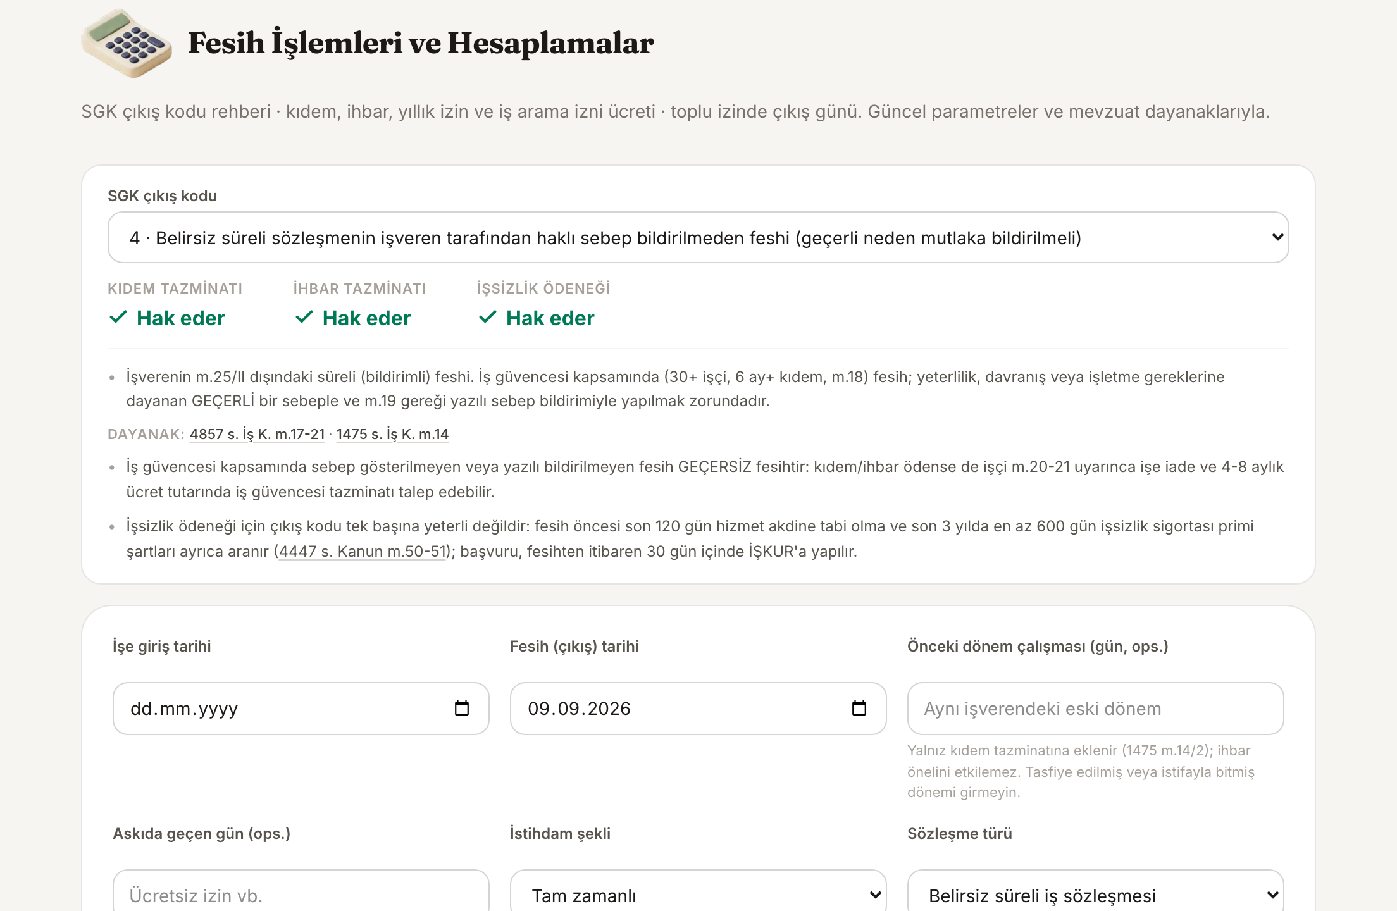
Task: Focus the Fesih (çıkış) tarihi date field
Action: (x=698, y=709)
